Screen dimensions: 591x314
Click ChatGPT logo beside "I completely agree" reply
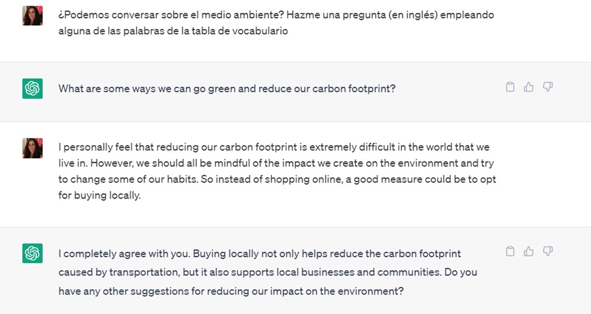(x=33, y=253)
